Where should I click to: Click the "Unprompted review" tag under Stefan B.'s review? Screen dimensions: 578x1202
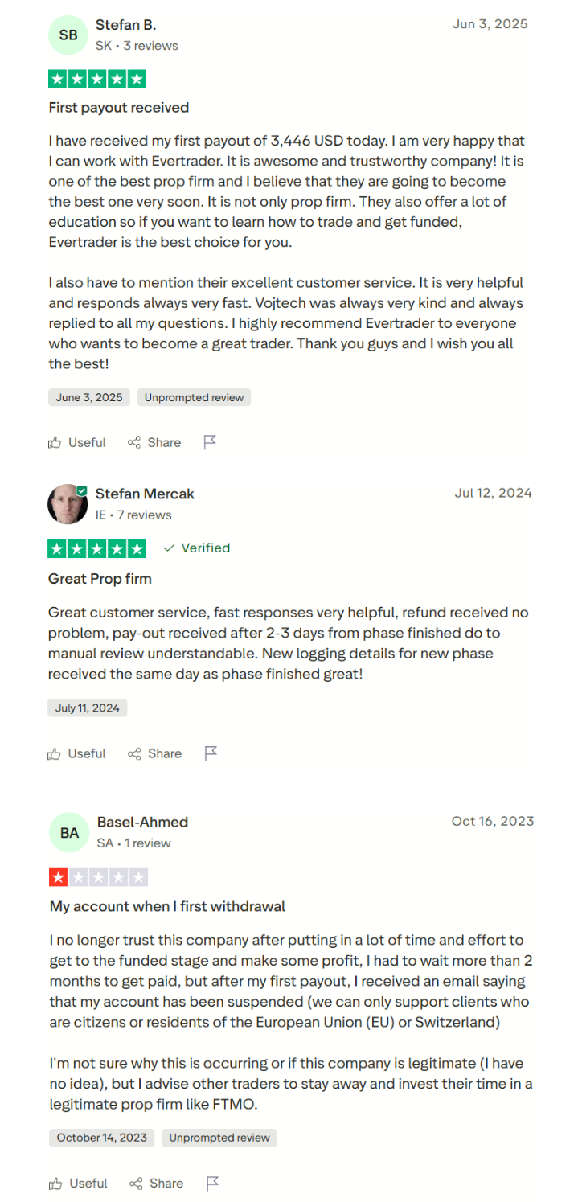tap(194, 397)
